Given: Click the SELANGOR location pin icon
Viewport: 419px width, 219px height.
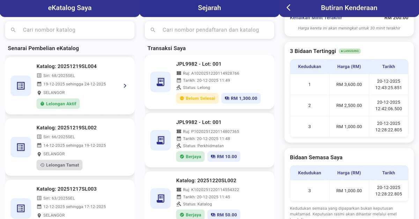Looking at the screenshot, I should click(39, 92).
